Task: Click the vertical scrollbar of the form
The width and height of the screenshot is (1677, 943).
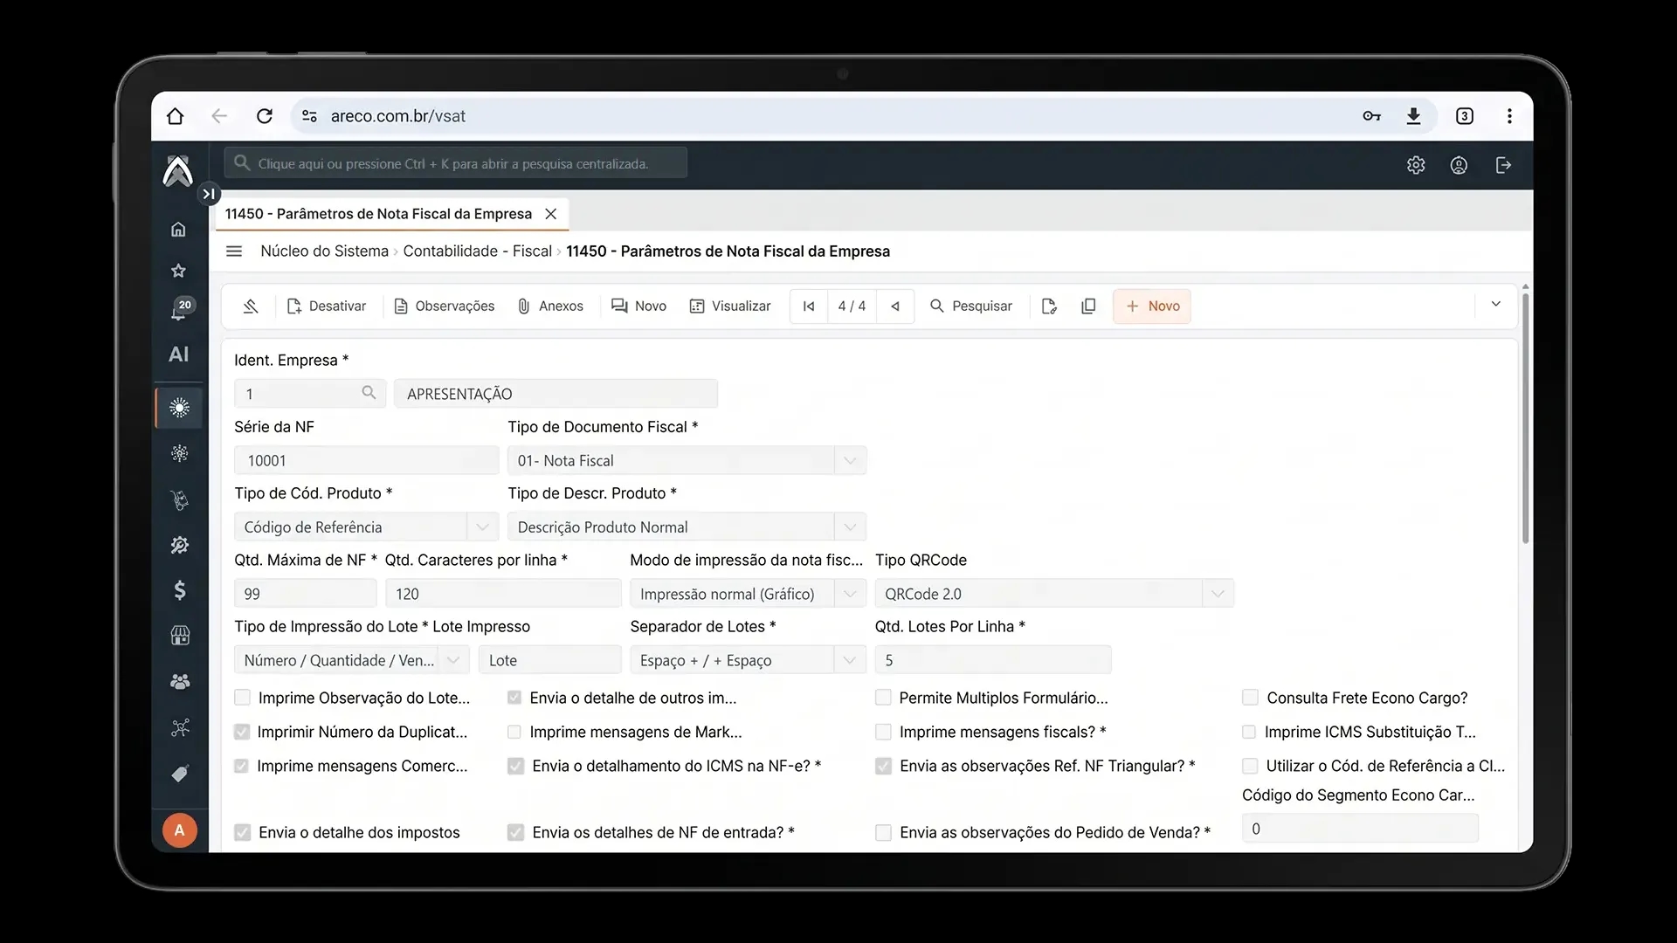Action: pyautogui.click(x=1525, y=419)
